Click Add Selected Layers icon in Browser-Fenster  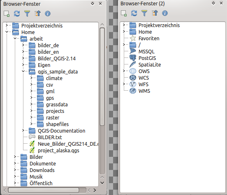point(7,14)
